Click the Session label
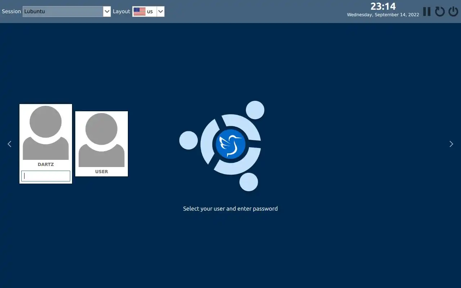461x288 pixels. pyautogui.click(x=12, y=12)
